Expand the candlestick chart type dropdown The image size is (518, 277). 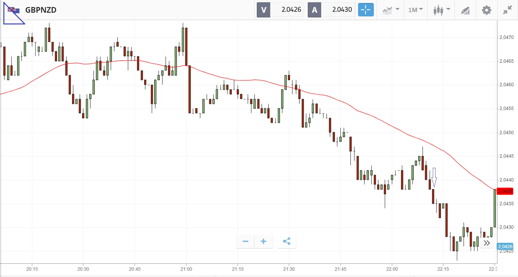441,10
